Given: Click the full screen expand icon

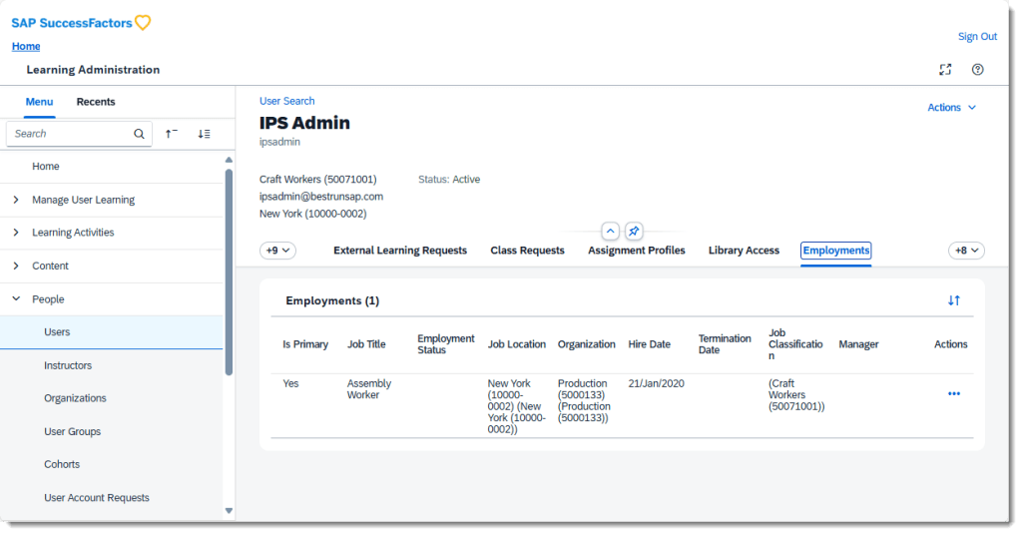Looking at the screenshot, I should coord(945,70).
